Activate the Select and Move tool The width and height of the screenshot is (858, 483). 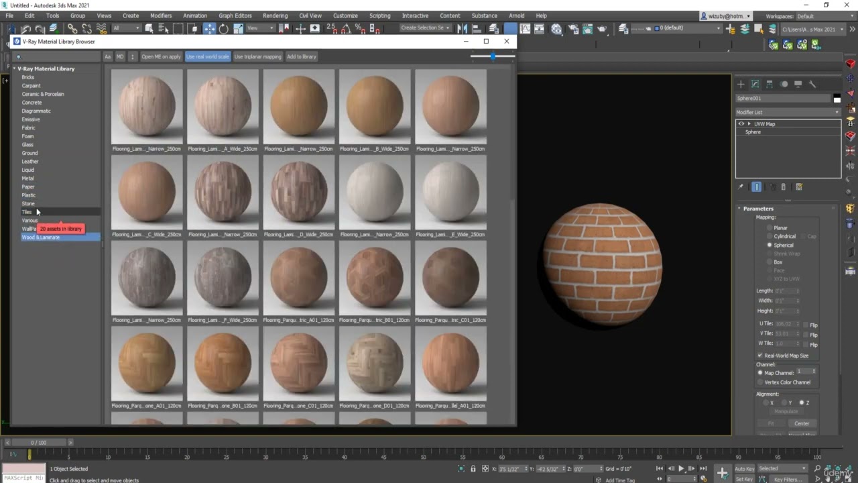tap(209, 29)
